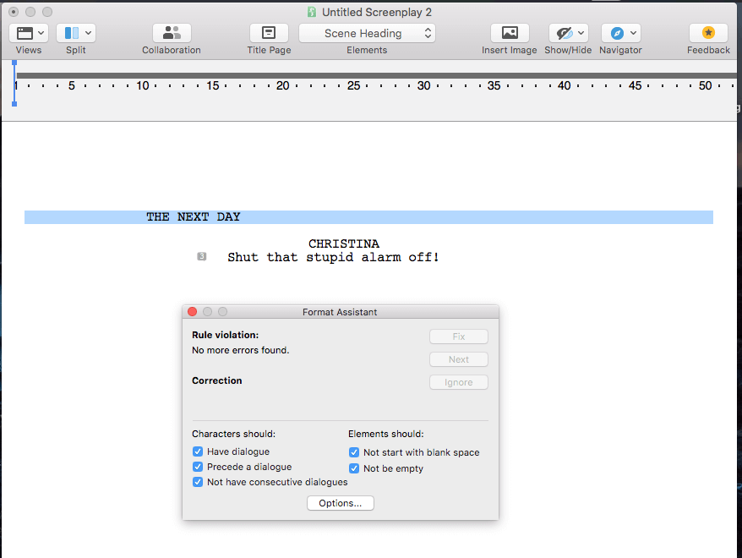Click the Insert Image toolbar icon
Screen dimensions: 742x558
point(510,33)
